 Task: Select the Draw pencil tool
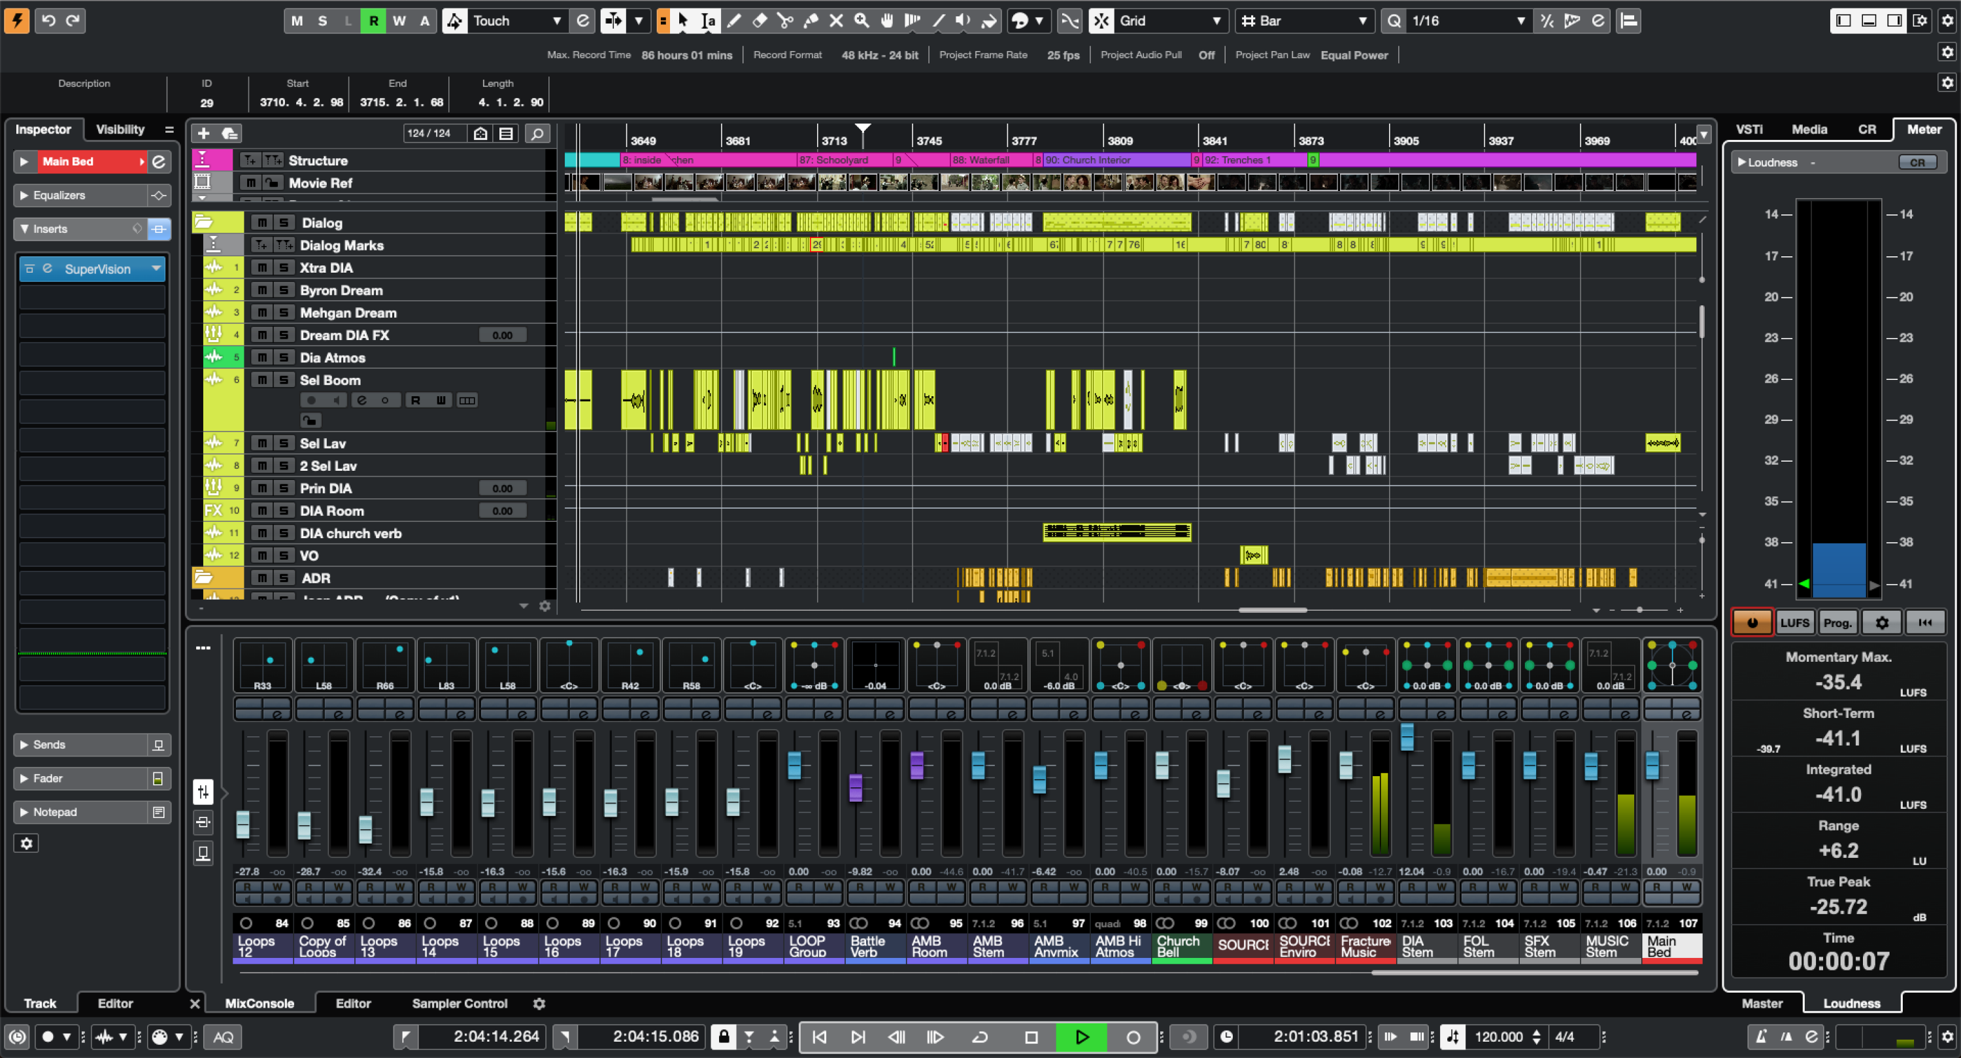pos(734,20)
